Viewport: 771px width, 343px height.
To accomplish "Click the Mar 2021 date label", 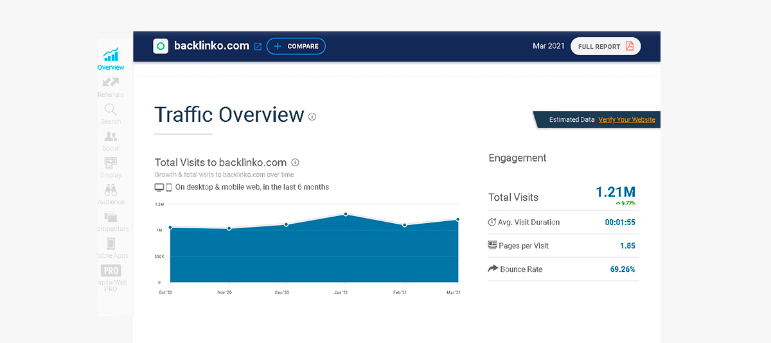I will [x=549, y=46].
